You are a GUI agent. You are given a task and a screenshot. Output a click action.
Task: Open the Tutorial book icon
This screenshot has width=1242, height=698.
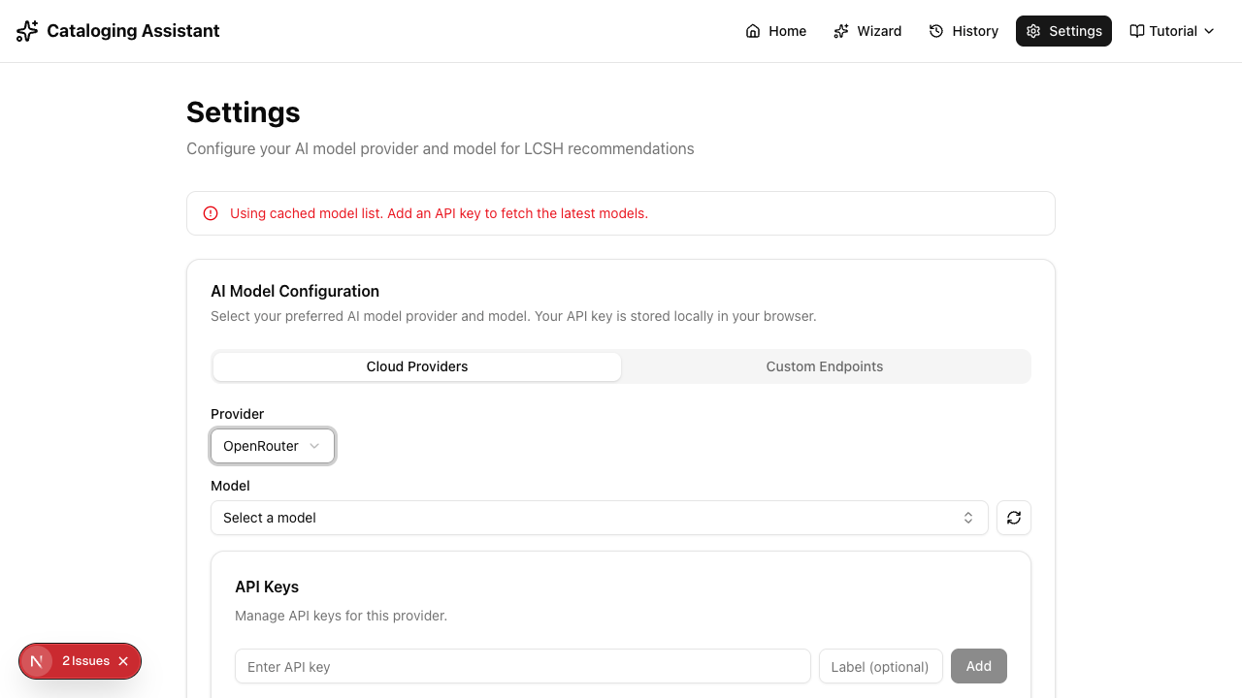(x=1136, y=30)
